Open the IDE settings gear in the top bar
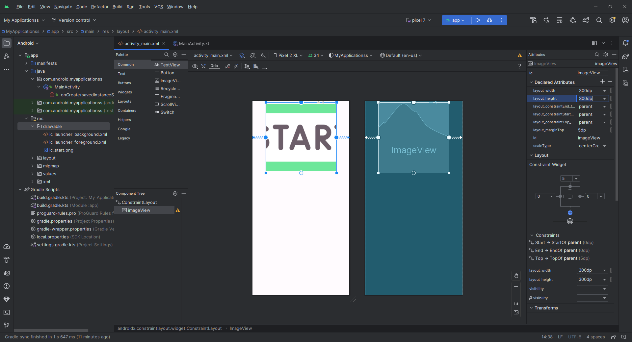The width and height of the screenshot is (632, 342). point(612,20)
